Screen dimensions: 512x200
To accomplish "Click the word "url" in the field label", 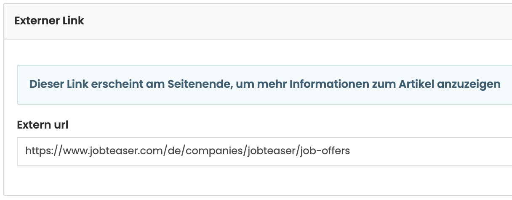I will click(x=61, y=125).
